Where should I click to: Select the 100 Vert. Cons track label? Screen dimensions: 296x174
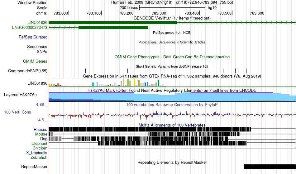[x=17, y=112]
